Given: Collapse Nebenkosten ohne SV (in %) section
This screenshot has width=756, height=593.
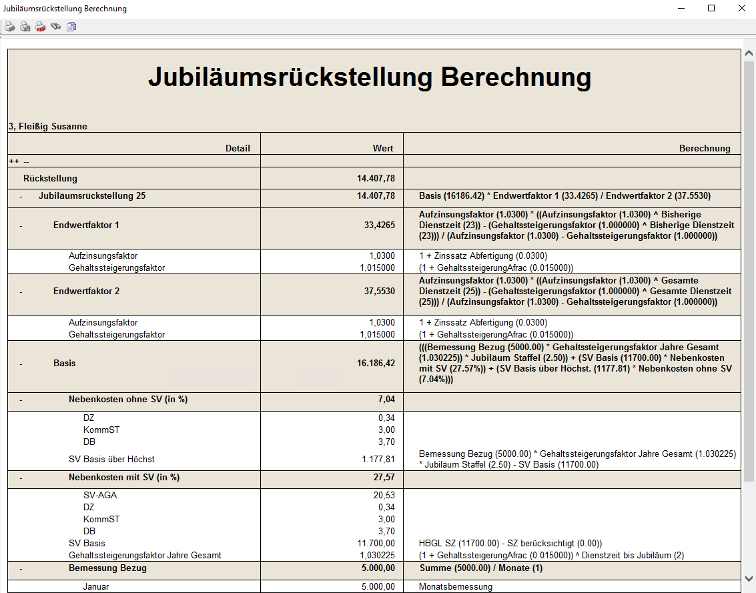Looking at the screenshot, I should (x=21, y=400).
